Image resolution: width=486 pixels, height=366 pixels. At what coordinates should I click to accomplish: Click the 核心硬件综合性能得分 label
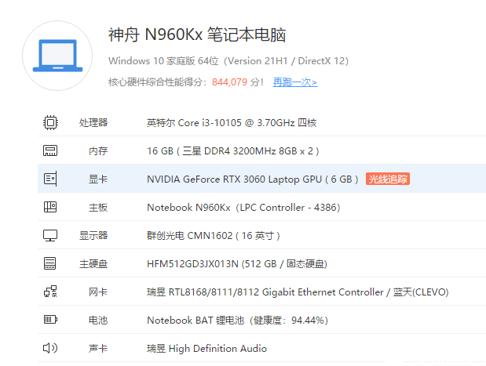point(158,82)
